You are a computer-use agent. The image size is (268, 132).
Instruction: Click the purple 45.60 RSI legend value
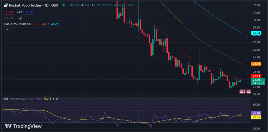[38, 99]
